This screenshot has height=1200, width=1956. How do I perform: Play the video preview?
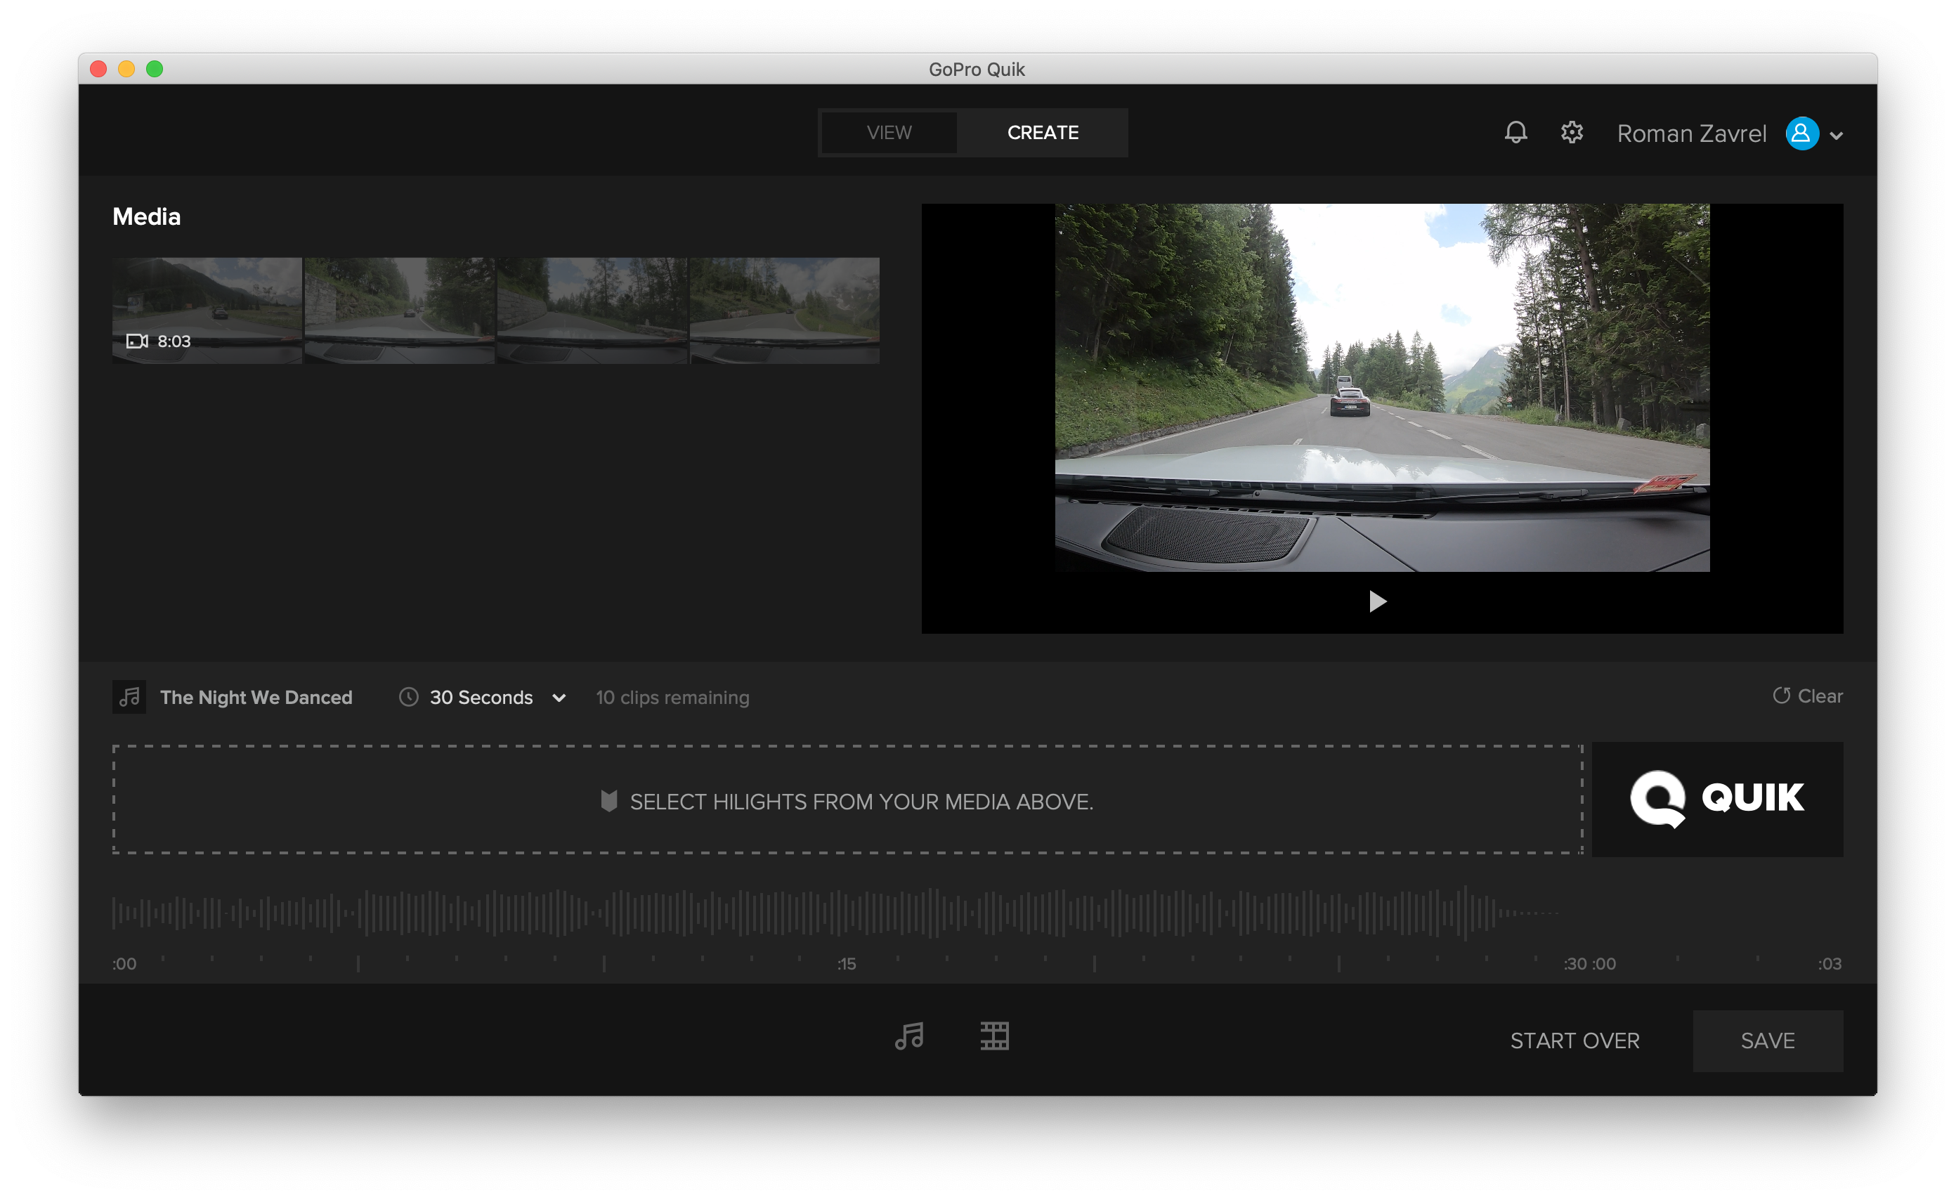pos(1377,601)
